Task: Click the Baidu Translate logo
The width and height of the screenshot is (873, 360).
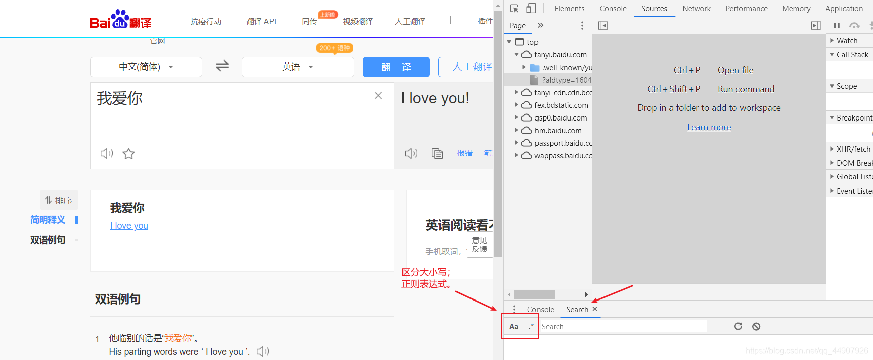Action: point(120,19)
